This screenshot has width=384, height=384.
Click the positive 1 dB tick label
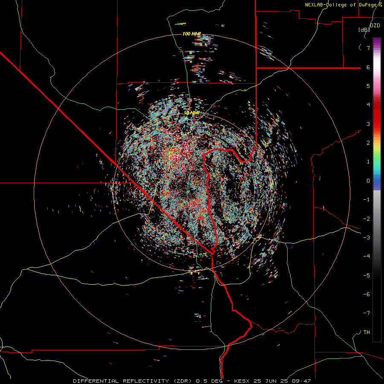coord(368,162)
